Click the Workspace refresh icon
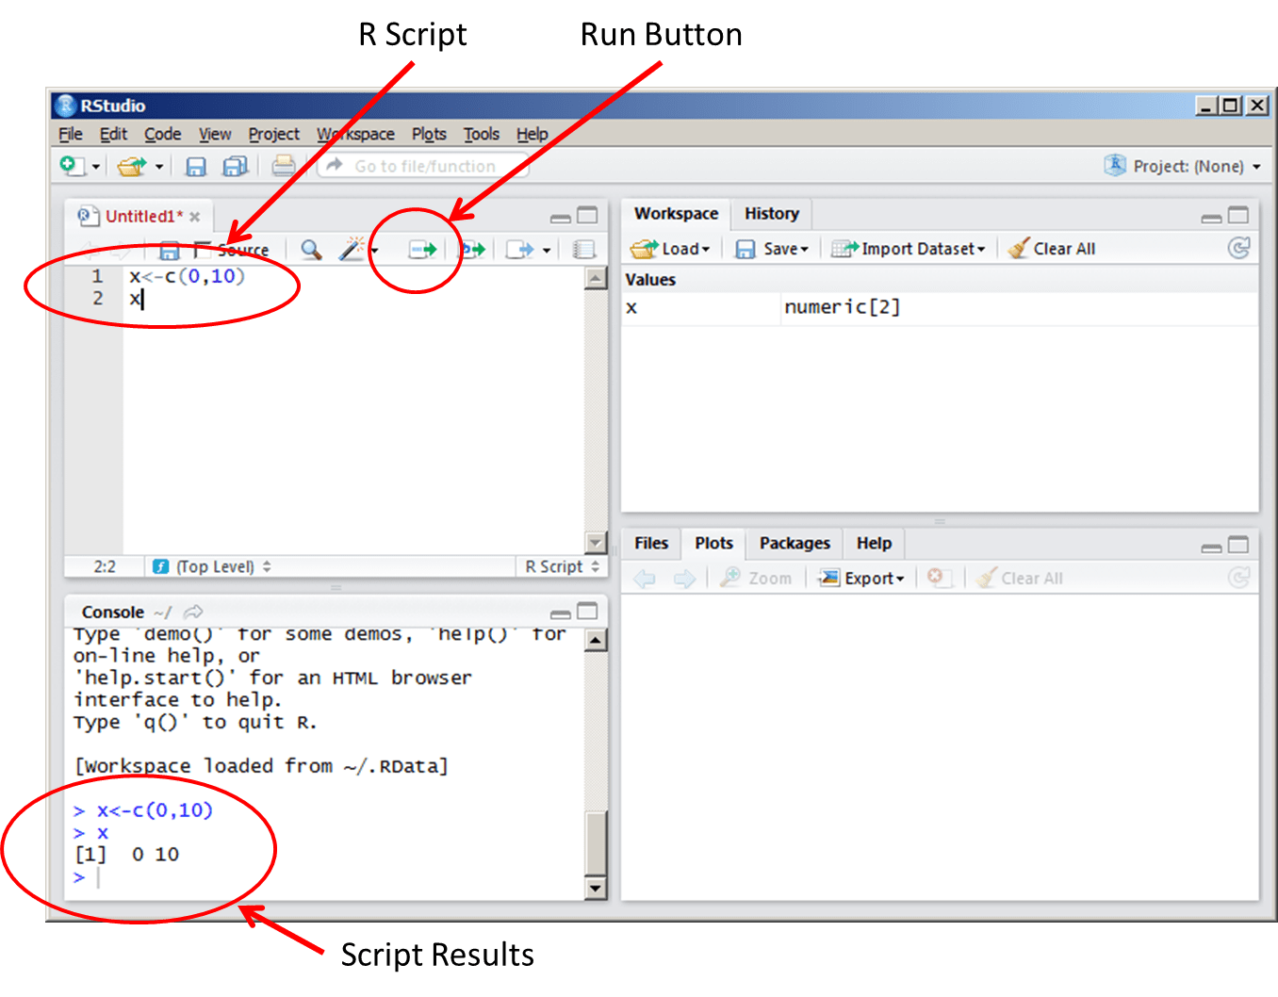This screenshot has width=1278, height=997. [1239, 248]
